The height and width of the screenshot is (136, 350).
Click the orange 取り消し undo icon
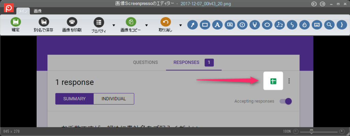[166, 22]
